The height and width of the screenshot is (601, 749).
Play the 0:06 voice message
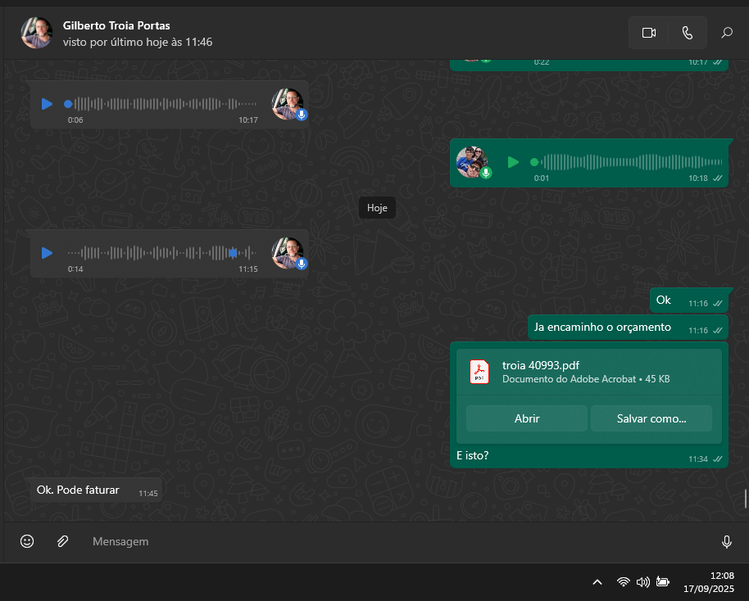tap(48, 104)
